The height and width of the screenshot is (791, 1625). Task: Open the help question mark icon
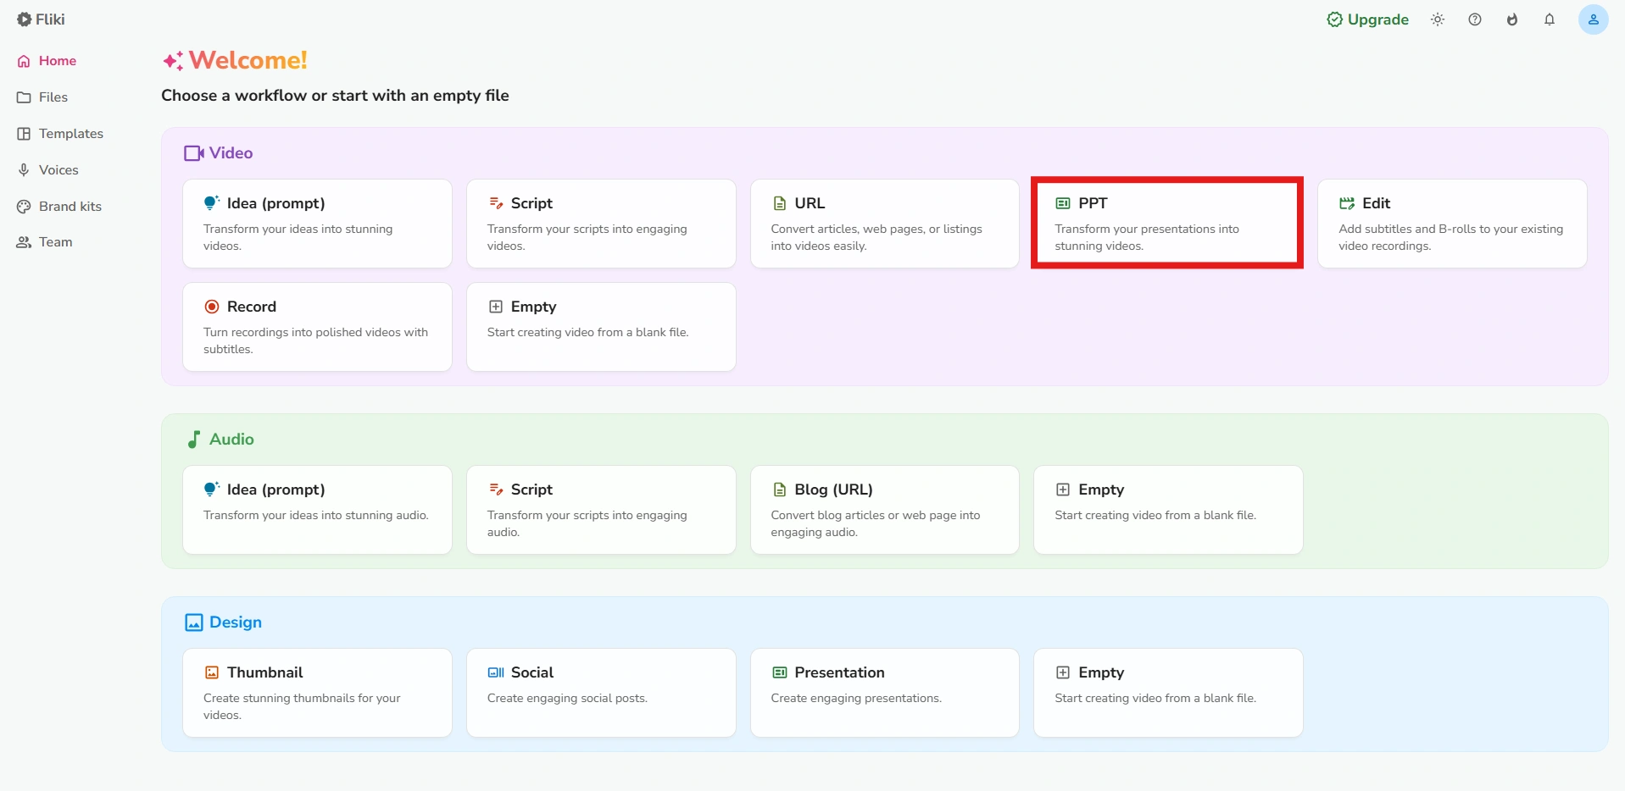pyautogui.click(x=1475, y=19)
